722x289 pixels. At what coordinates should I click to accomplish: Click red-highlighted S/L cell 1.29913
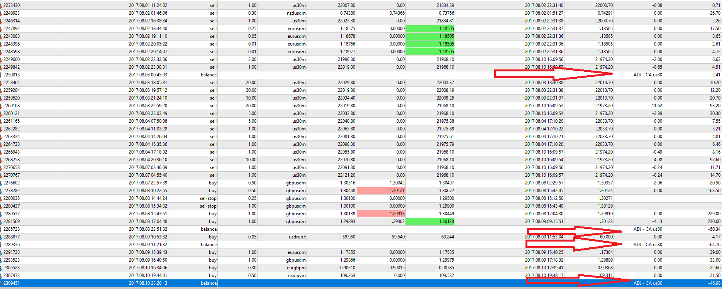381,214
